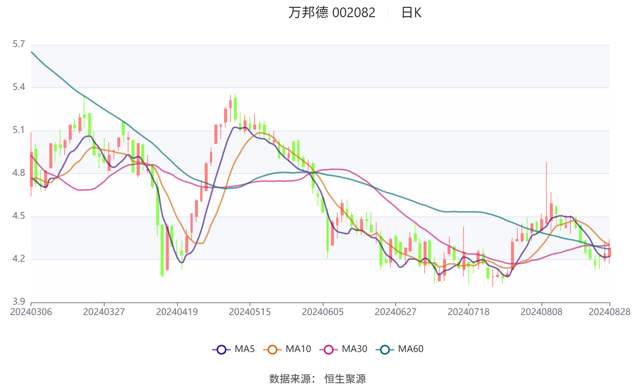
Task: Toggle the MA5 legend marker
Action: 222,349
